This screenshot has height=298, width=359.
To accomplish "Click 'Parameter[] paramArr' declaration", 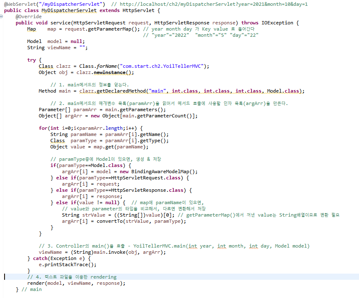I will click(x=67, y=110).
